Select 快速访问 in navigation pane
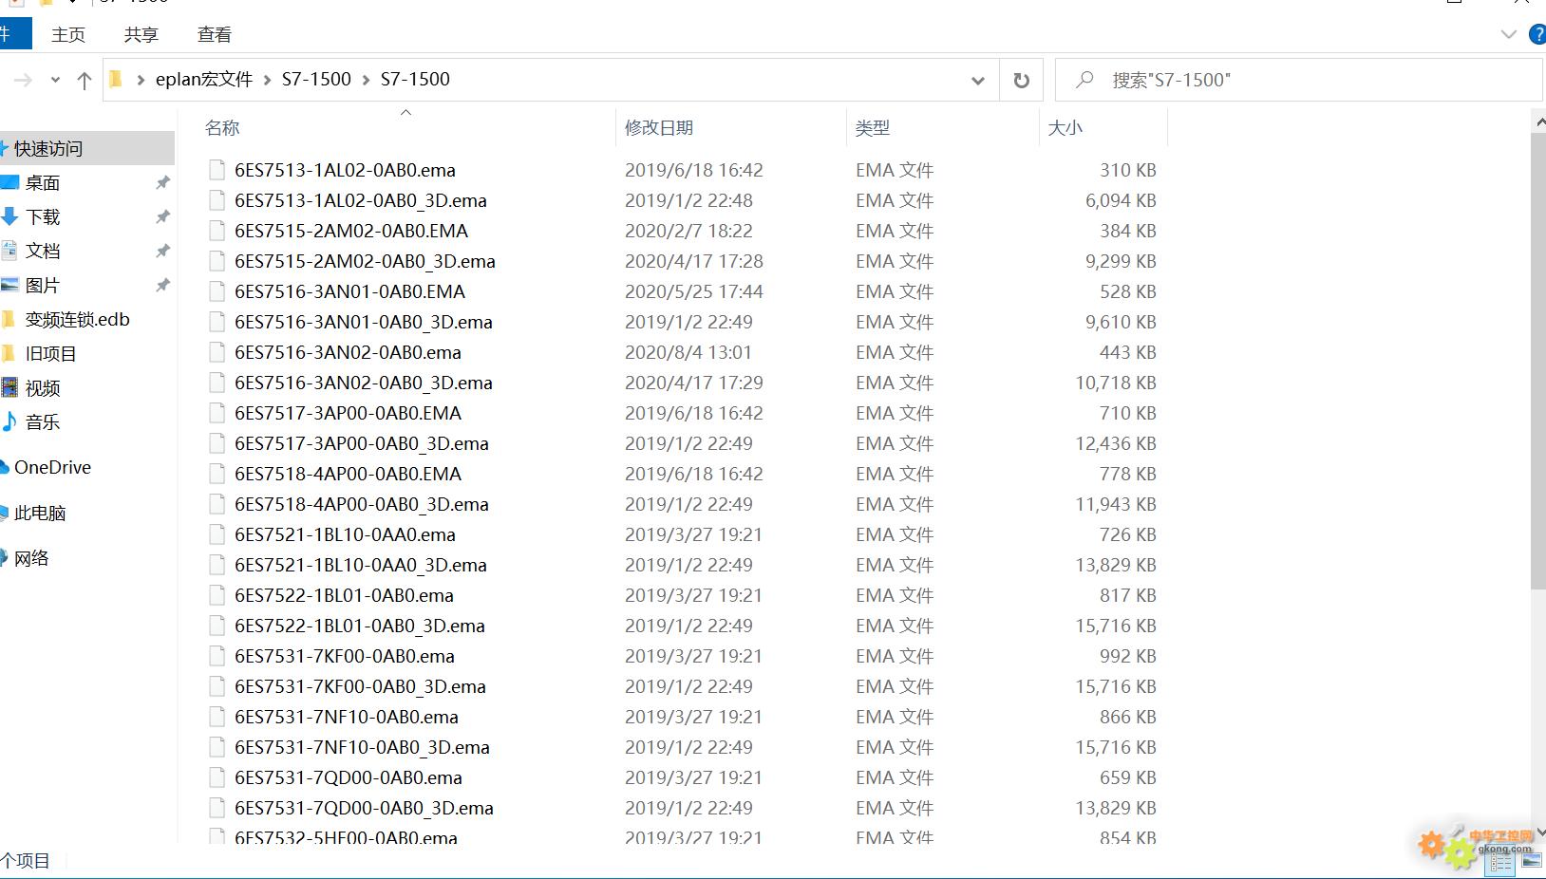Screen dimensions: 1546x879 [86, 148]
